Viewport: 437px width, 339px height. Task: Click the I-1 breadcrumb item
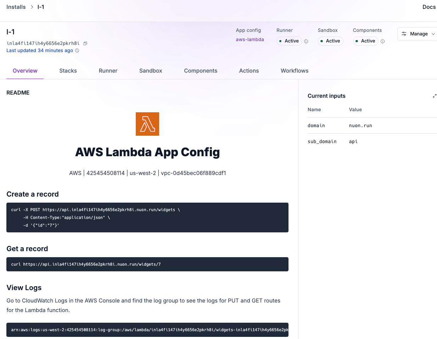(x=41, y=7)
